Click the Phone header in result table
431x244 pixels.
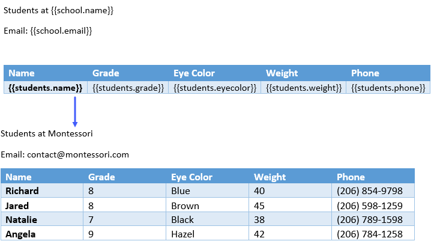(351, 177)
